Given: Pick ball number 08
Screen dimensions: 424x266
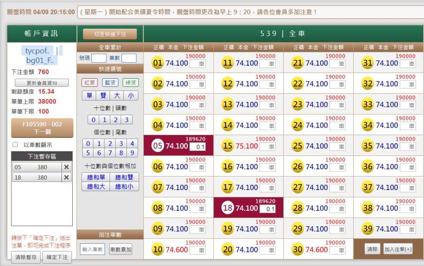Looking at the screenshot, I should 157,208.
